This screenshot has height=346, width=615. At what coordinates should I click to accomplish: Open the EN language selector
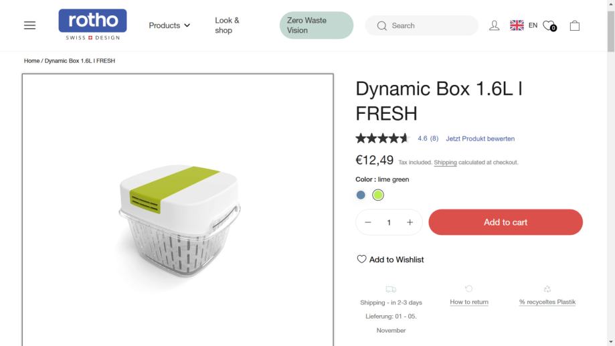coord(524,25)
